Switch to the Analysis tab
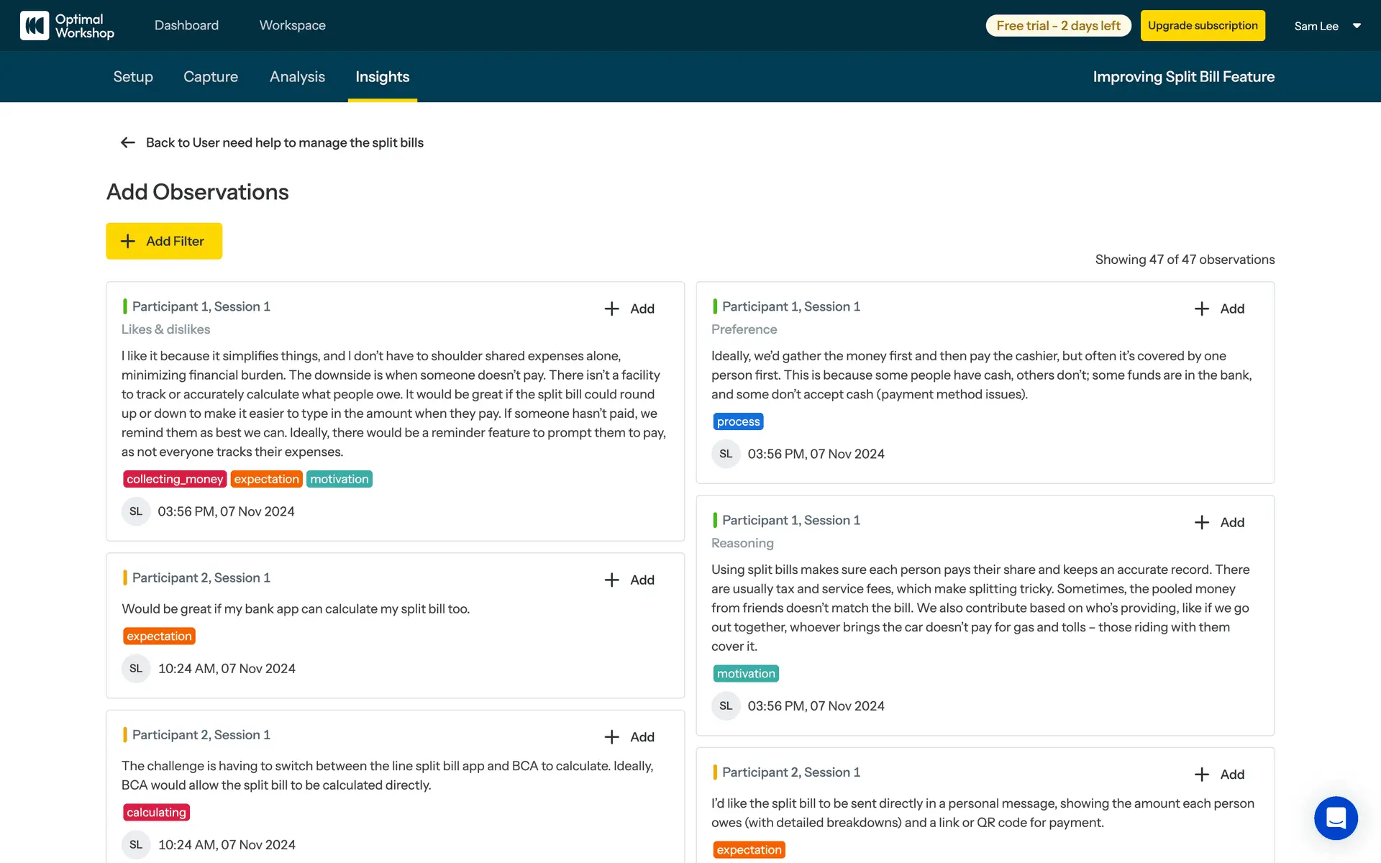This screenshot has width=1381, height=863. (297, 77)
